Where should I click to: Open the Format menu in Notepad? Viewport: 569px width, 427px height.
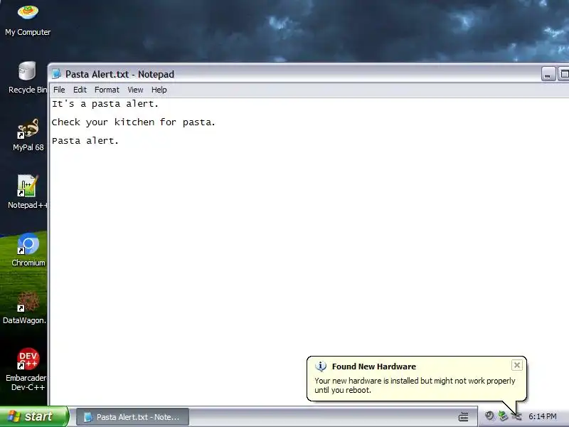[107, 90]
